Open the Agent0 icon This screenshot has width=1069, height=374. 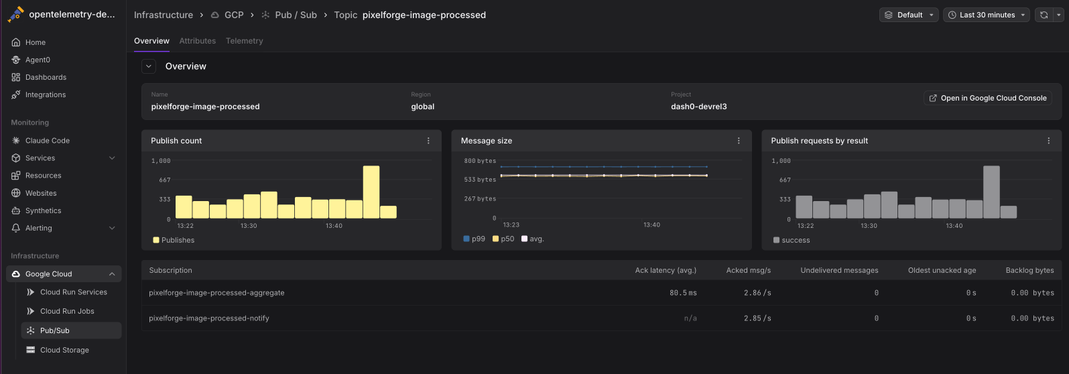pos(16,60)
